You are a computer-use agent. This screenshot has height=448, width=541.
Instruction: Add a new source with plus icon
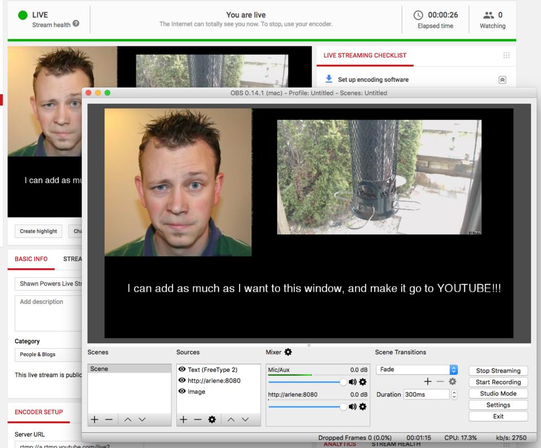(x=183, y=419)
